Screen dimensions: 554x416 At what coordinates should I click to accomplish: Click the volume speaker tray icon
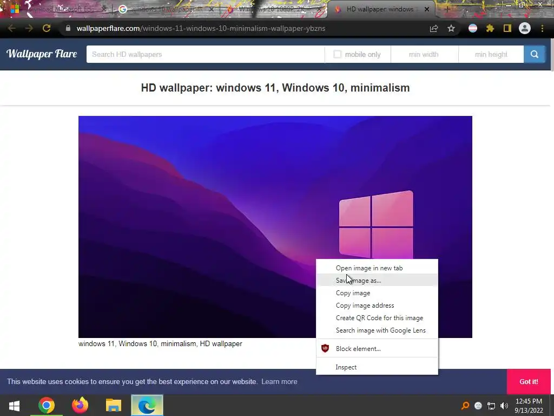tap(504, 406)
